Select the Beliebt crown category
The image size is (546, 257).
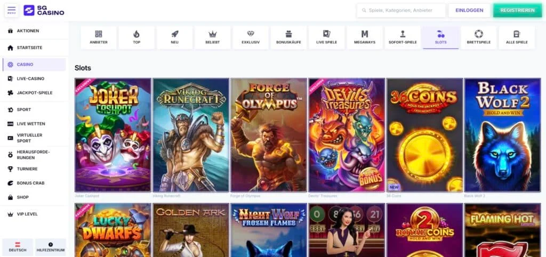tap(212, 37)
